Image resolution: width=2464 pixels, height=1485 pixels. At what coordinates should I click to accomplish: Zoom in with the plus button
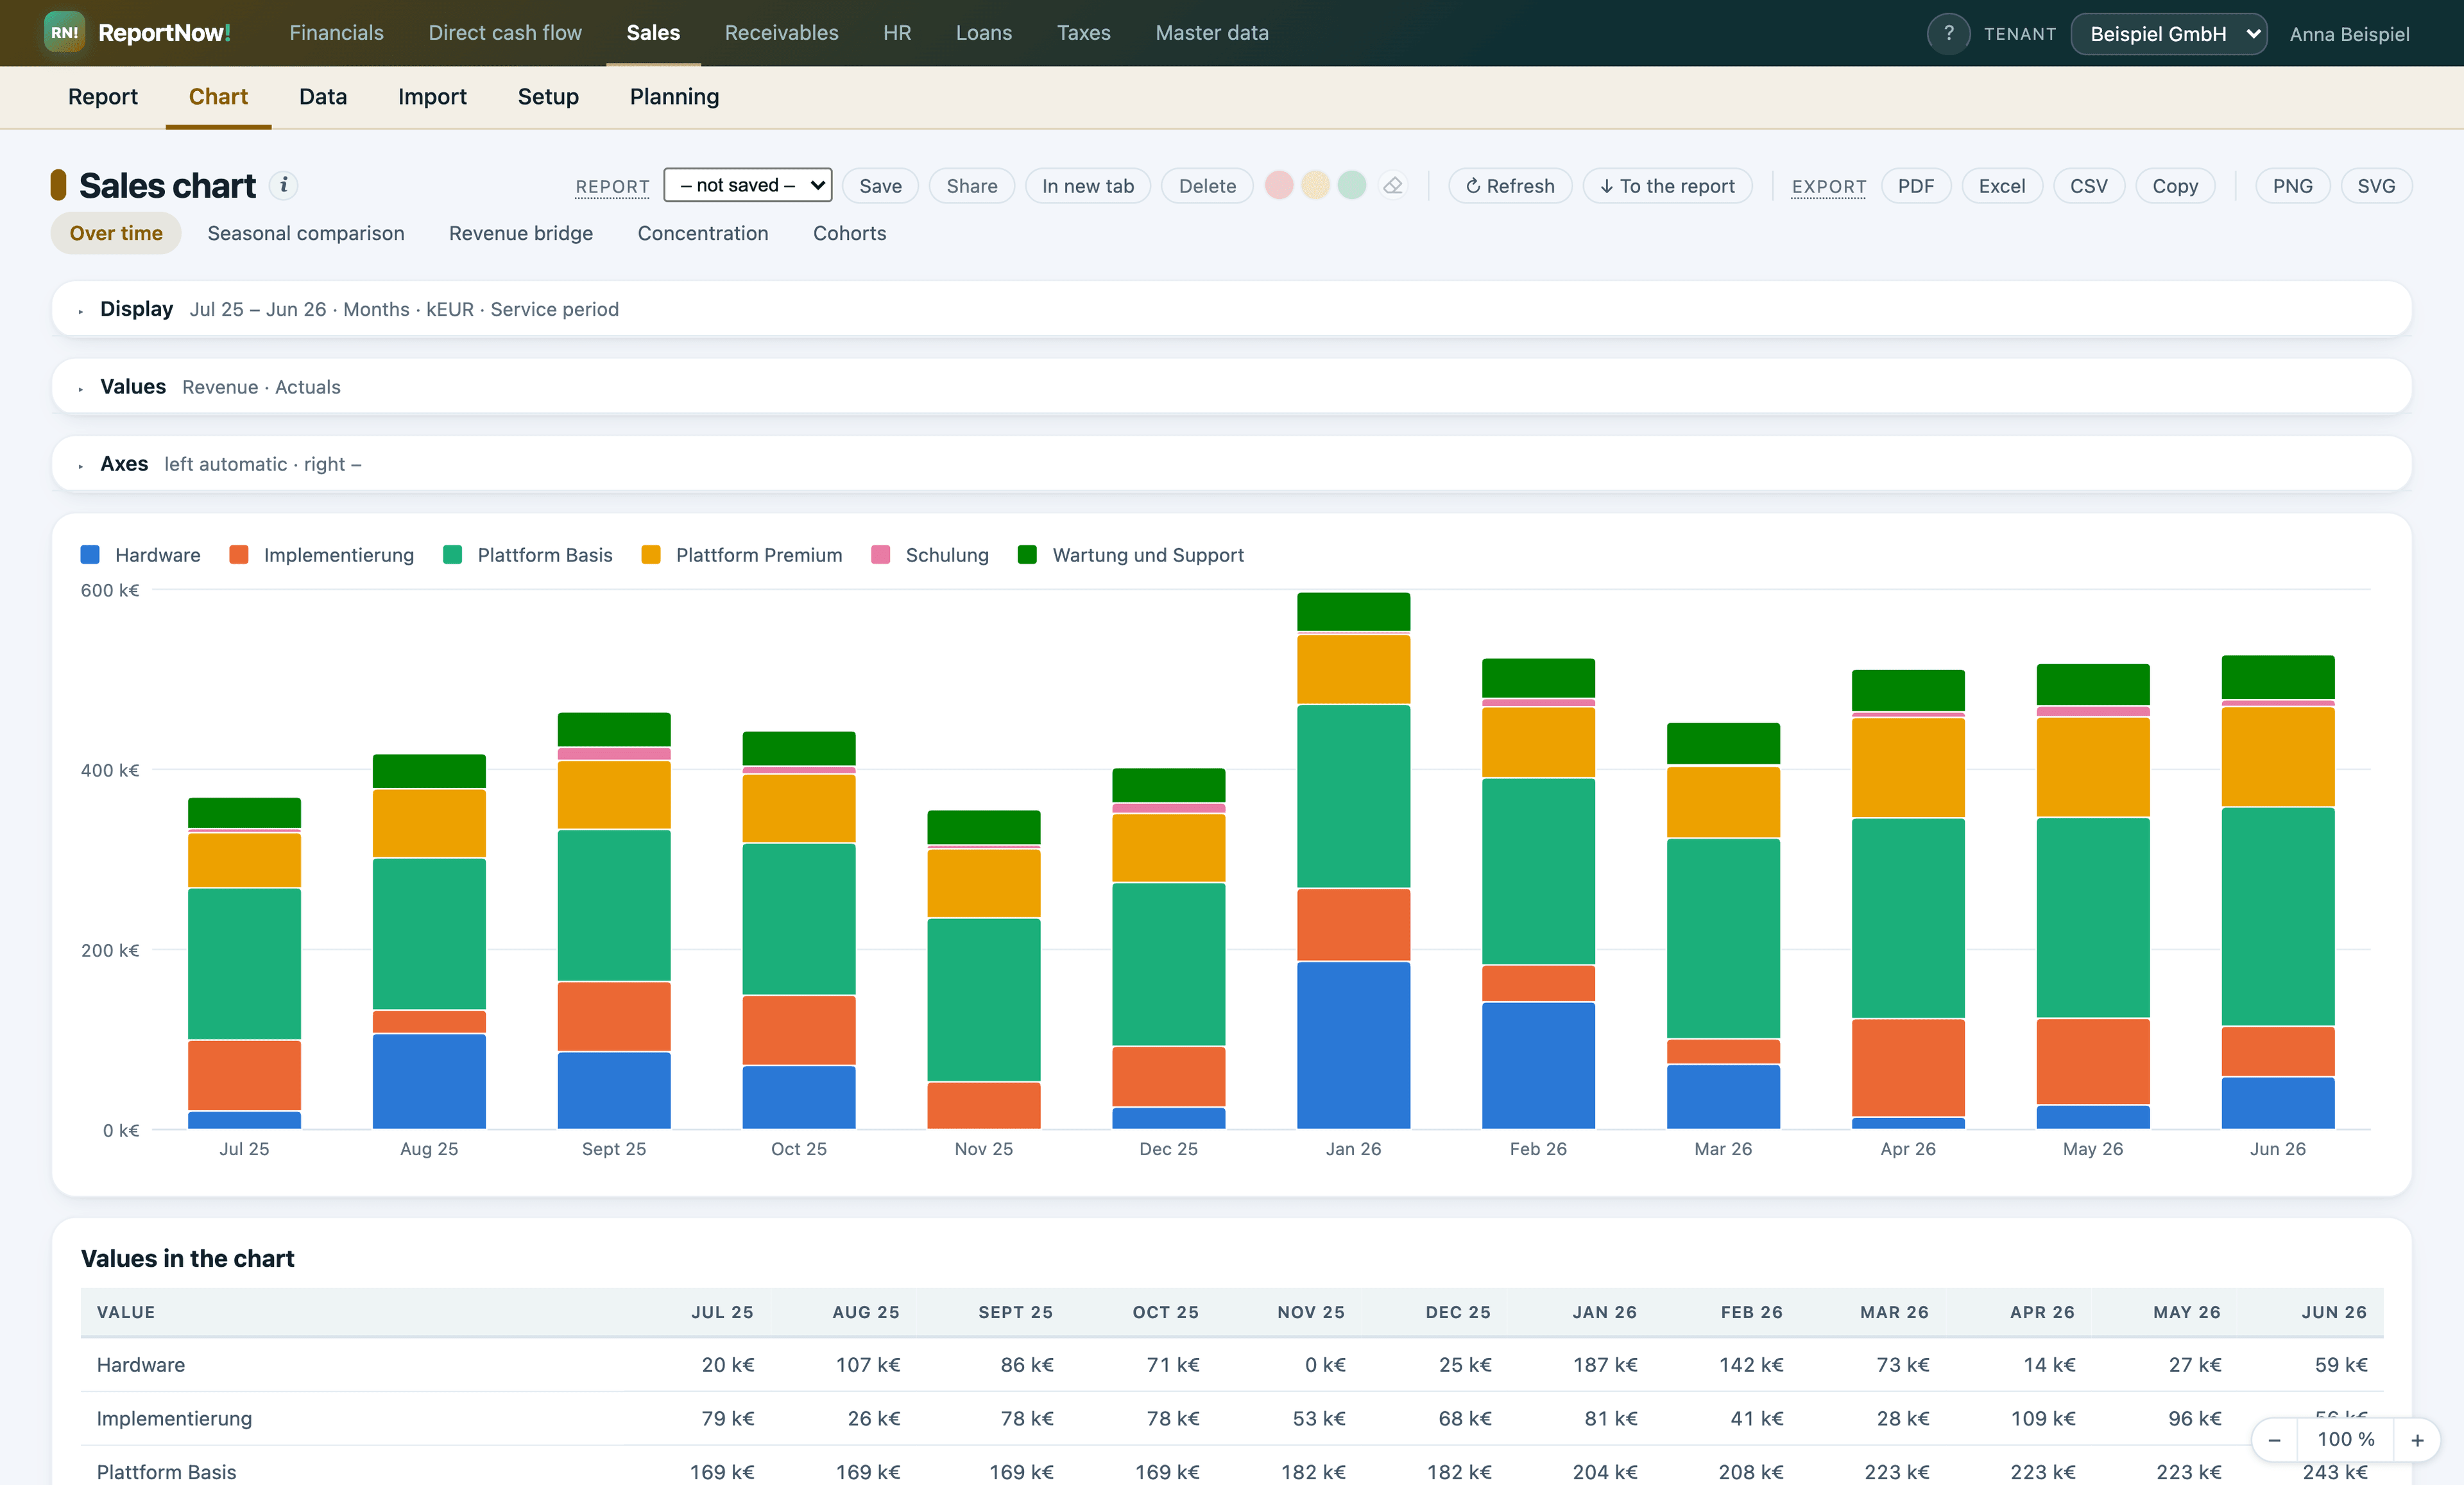click(x=2417, y=1440)
